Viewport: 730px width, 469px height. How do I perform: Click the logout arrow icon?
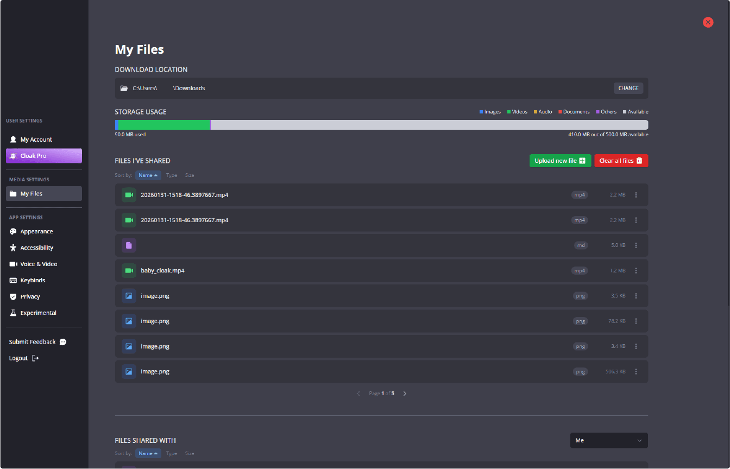(x=34, y=358)
